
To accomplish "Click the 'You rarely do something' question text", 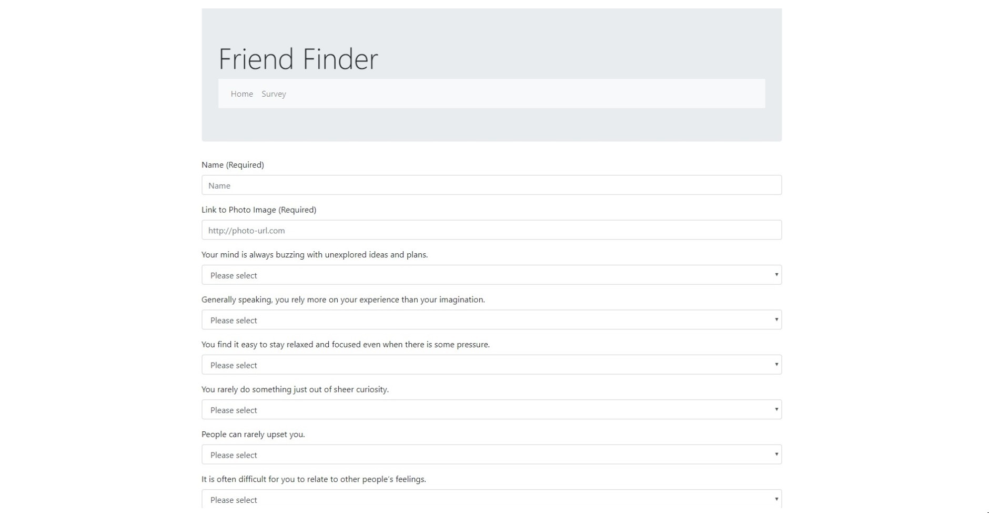I will [x=295, y=390].
